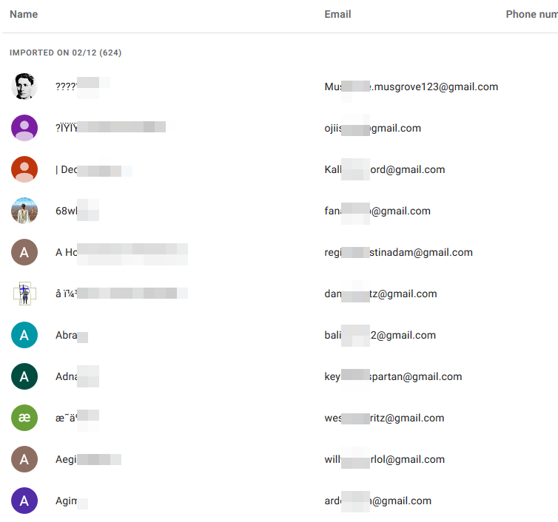Click the purple default avatar beside the ojiis email
The width and height of the screenshot is (558, 522).
24,128
